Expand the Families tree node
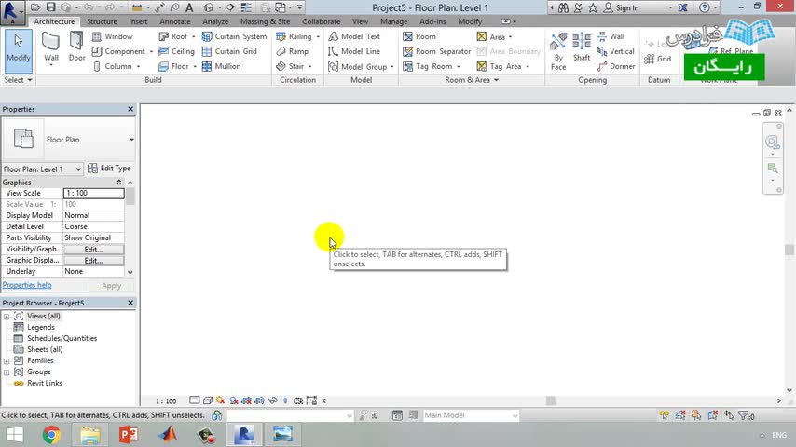 click(x=7, y=361)
